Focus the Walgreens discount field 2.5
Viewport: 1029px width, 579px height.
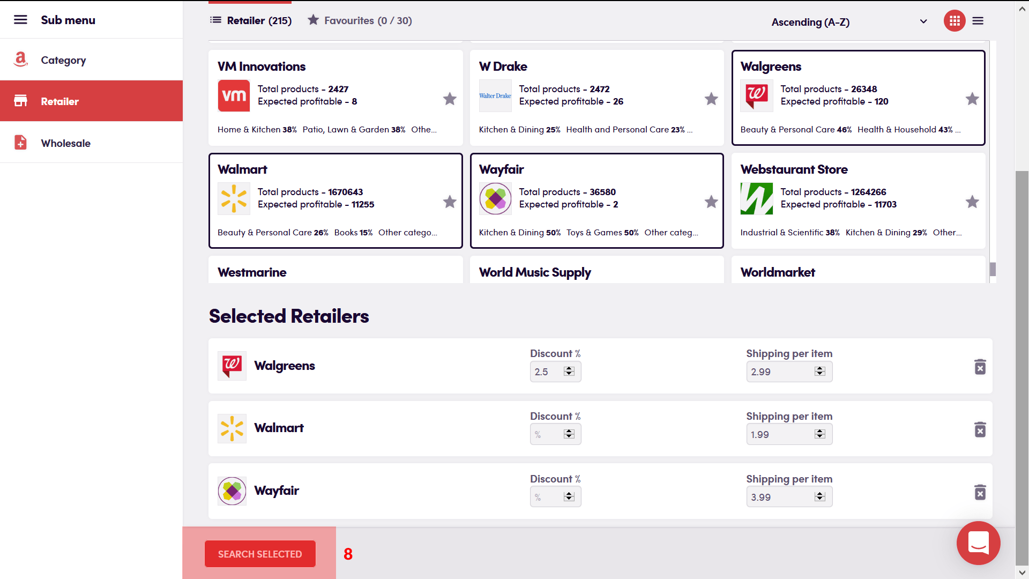point(555,372)
